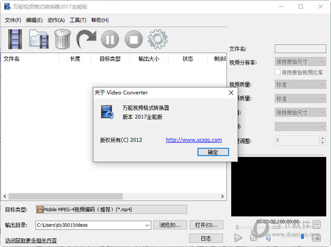Screen dimensions: 331x247
Task: Click the app icon in the title bar
Action: coord(7,7)
